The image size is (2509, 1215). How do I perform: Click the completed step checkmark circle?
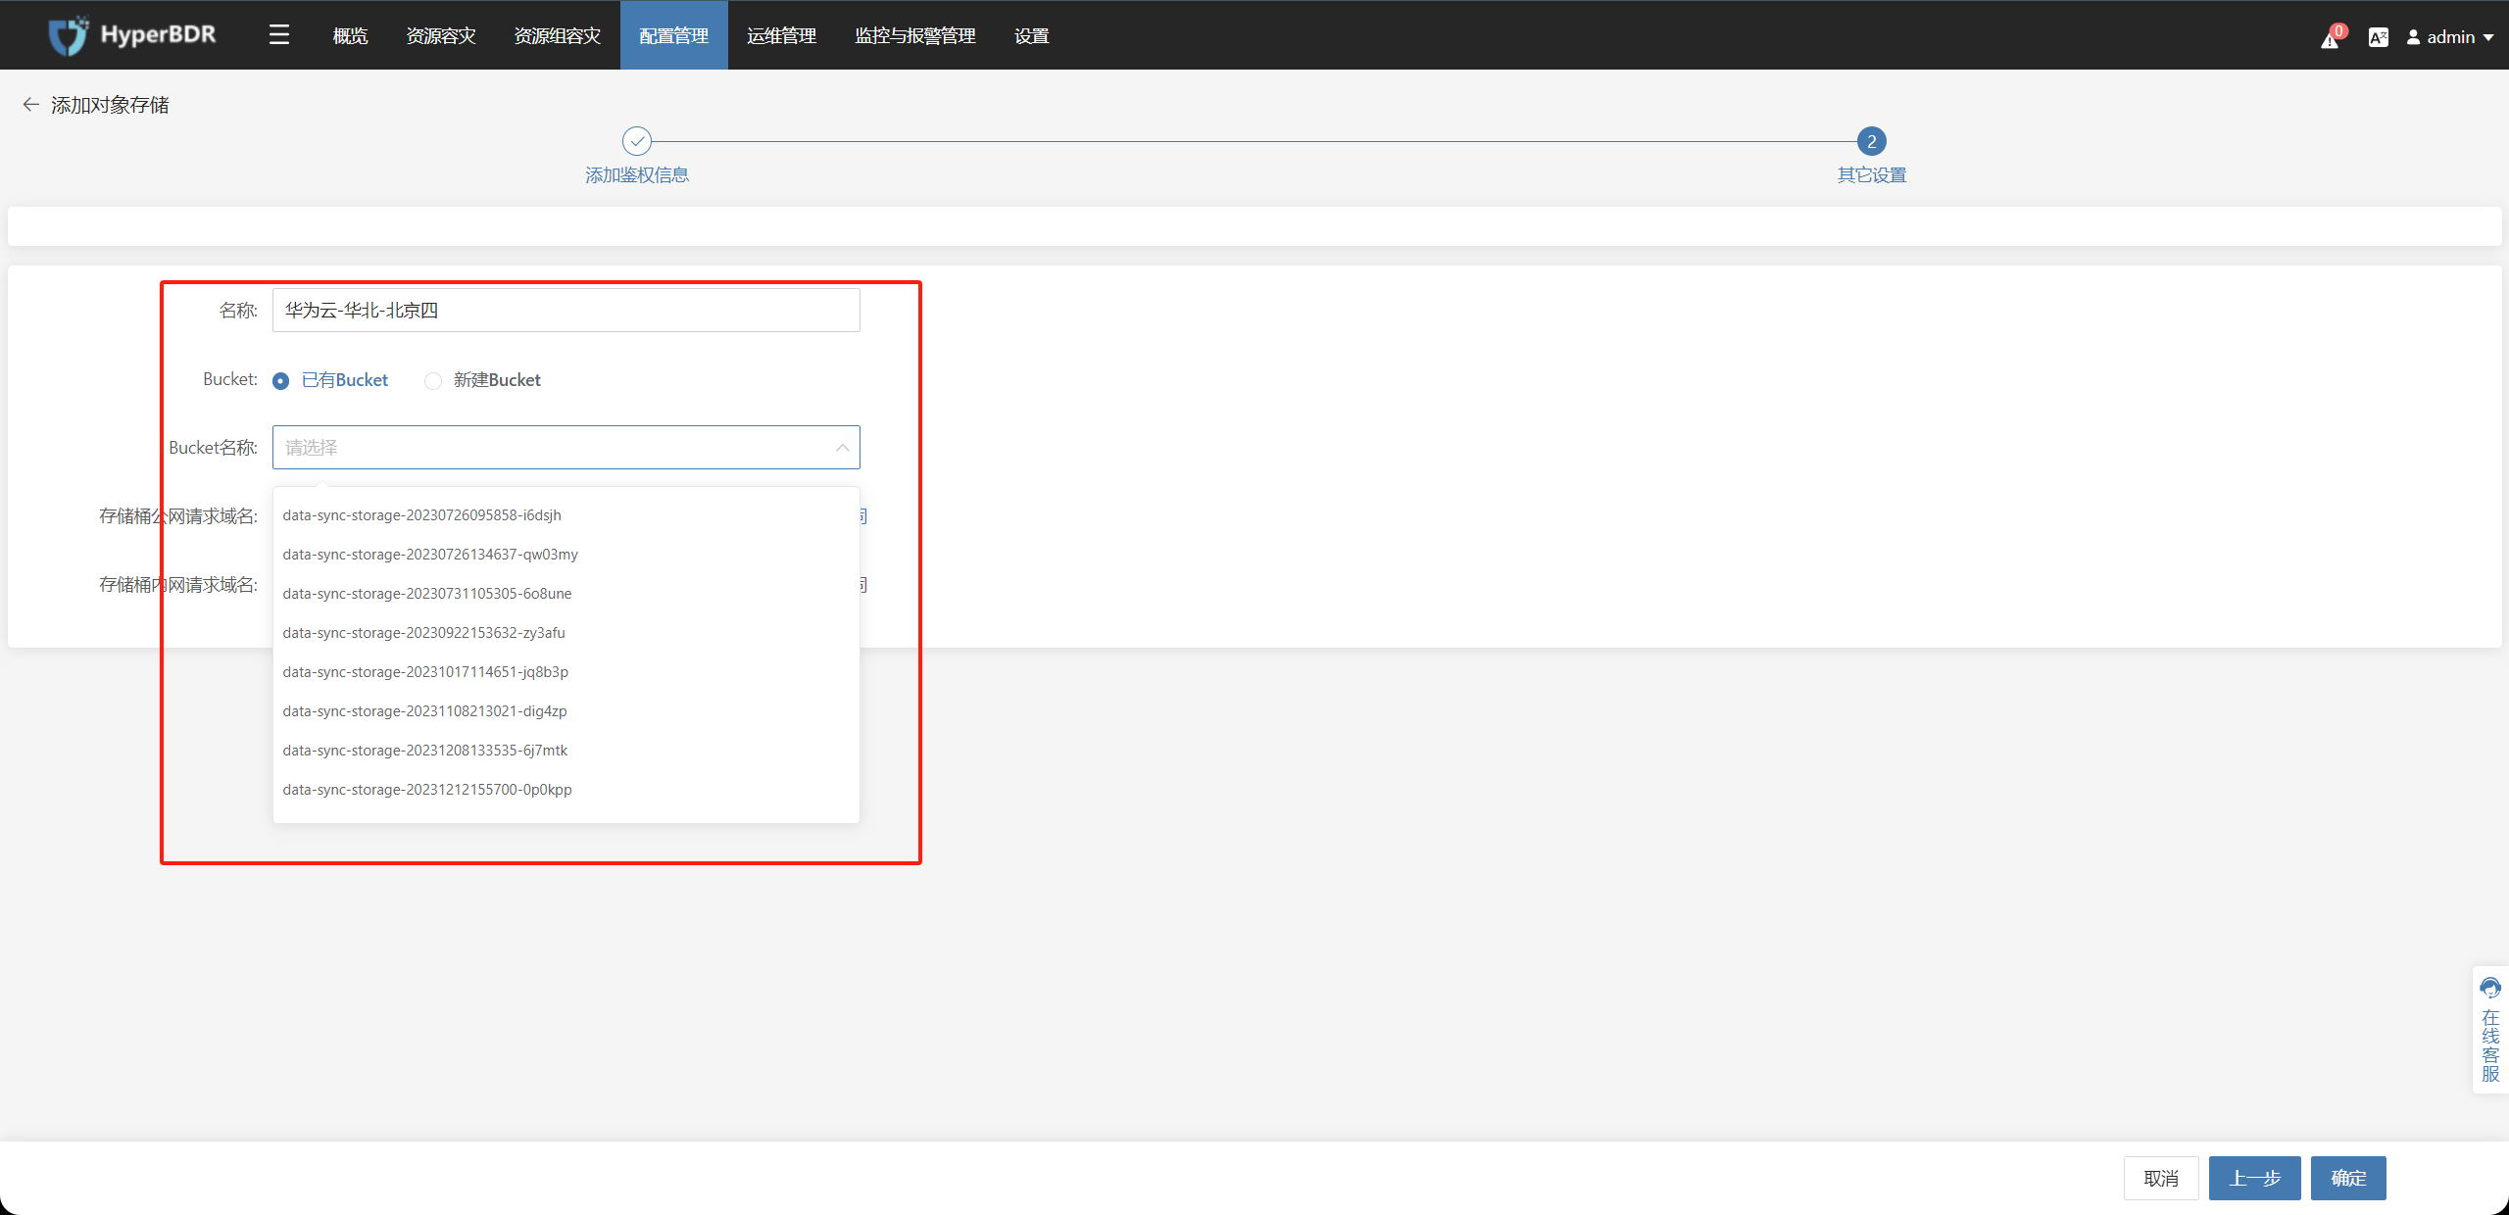click(637, 141)
